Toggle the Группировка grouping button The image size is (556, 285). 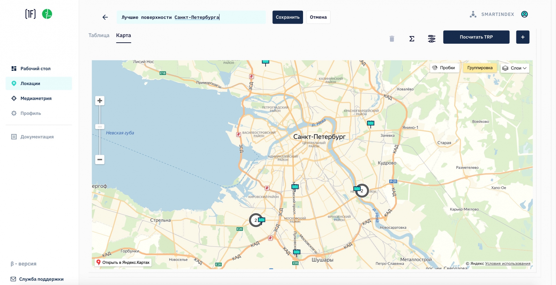coord(480,68)
